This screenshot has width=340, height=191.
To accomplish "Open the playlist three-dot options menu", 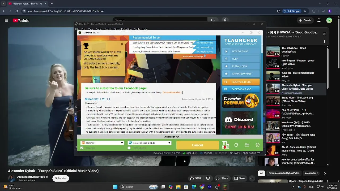I will (324, 42).
